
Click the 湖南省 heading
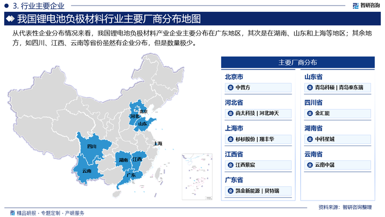click(x=313, y=129)
